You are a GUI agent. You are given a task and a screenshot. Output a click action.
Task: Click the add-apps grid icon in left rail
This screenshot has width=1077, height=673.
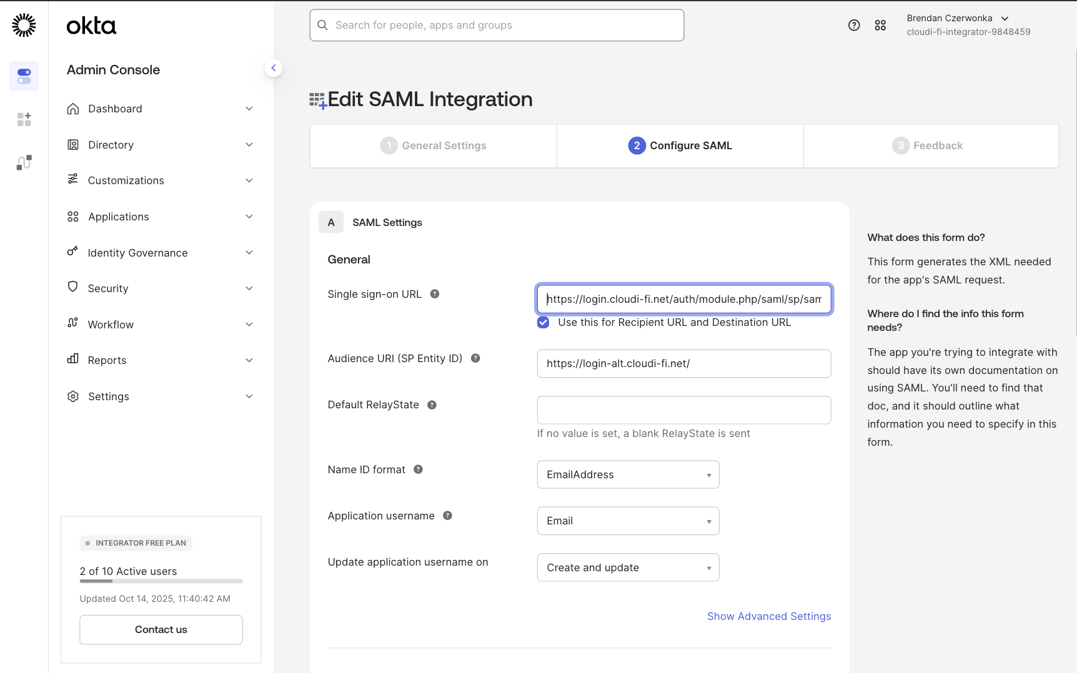click(24, 119)
